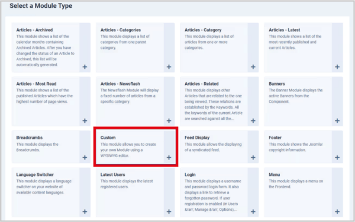Click the plus icon on Login card
Screen dimensions: 355x222
(253, 211)
